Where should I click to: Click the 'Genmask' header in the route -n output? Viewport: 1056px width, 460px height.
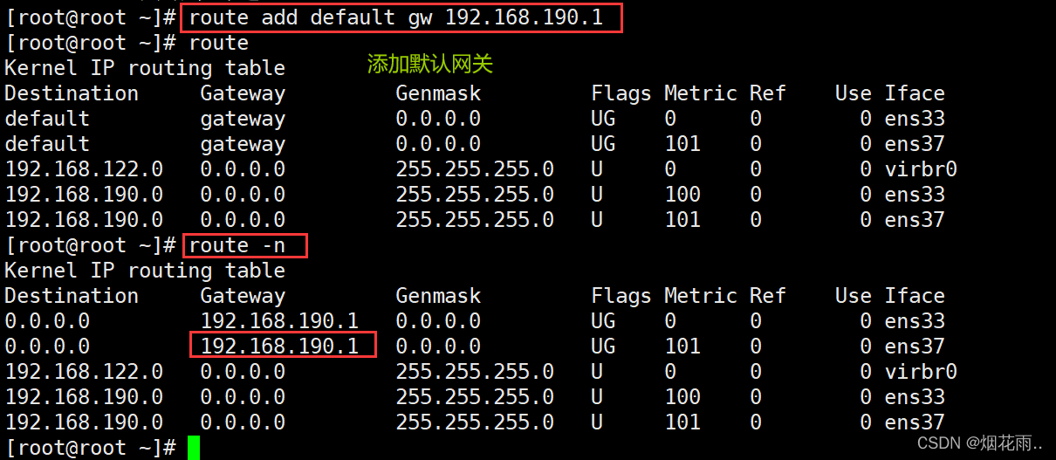tap(438, 296)
